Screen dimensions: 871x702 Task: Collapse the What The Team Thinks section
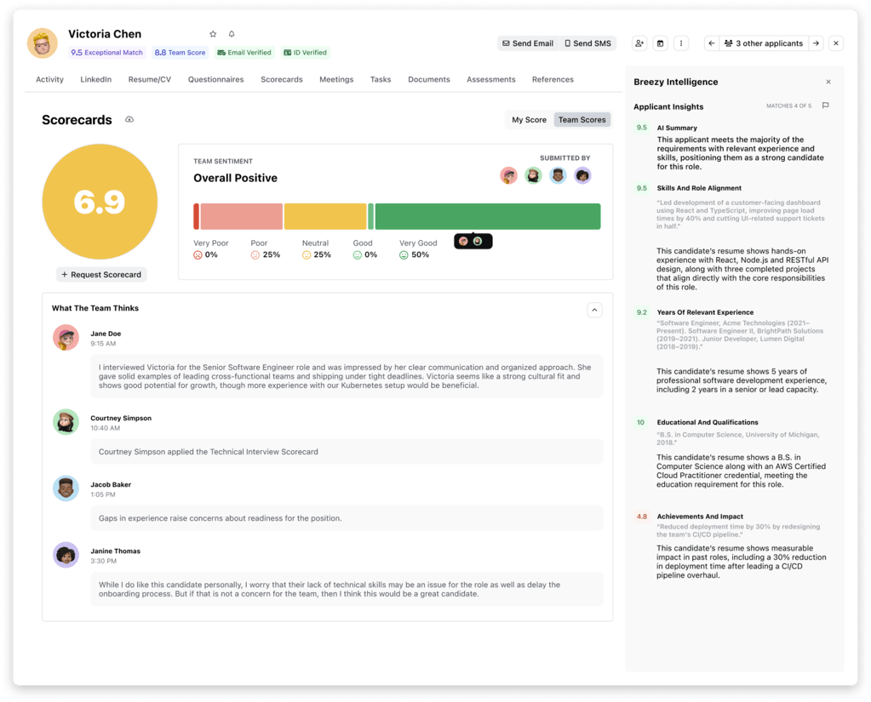594,310
